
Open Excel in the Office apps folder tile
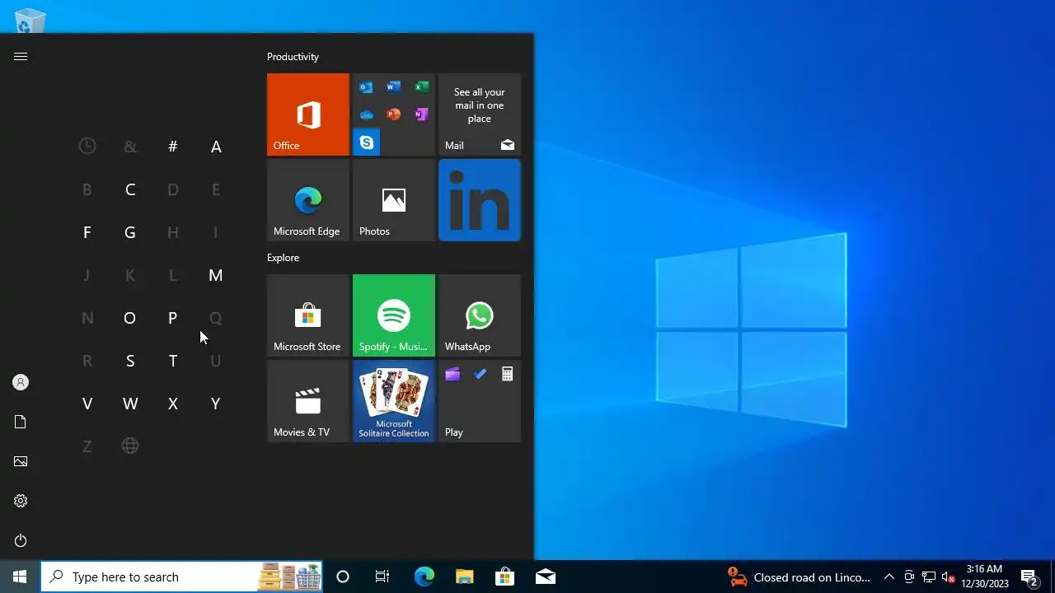coord(421,87)
